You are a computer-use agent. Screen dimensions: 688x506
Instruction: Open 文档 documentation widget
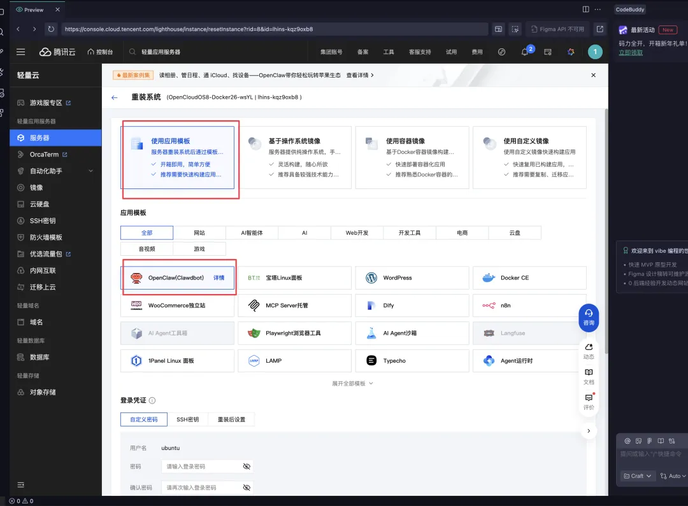pos(589,377)
